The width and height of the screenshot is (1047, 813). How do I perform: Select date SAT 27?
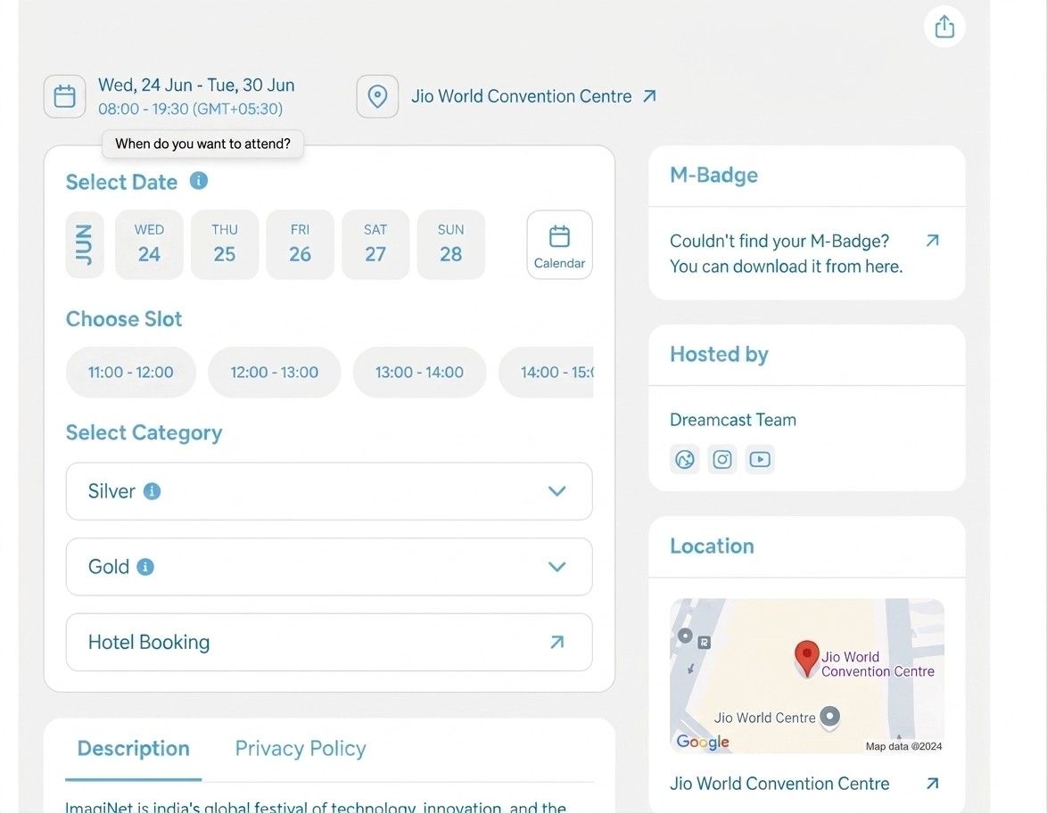tap(375, 244)
